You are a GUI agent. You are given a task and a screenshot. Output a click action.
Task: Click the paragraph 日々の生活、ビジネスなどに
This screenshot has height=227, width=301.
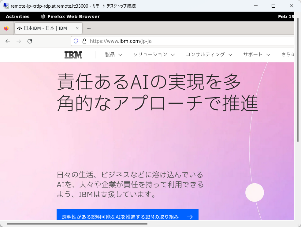click(x=130, y=184)
